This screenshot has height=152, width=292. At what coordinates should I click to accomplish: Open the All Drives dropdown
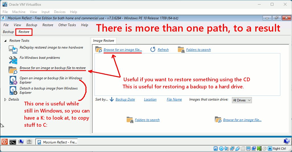pos(242,100)
